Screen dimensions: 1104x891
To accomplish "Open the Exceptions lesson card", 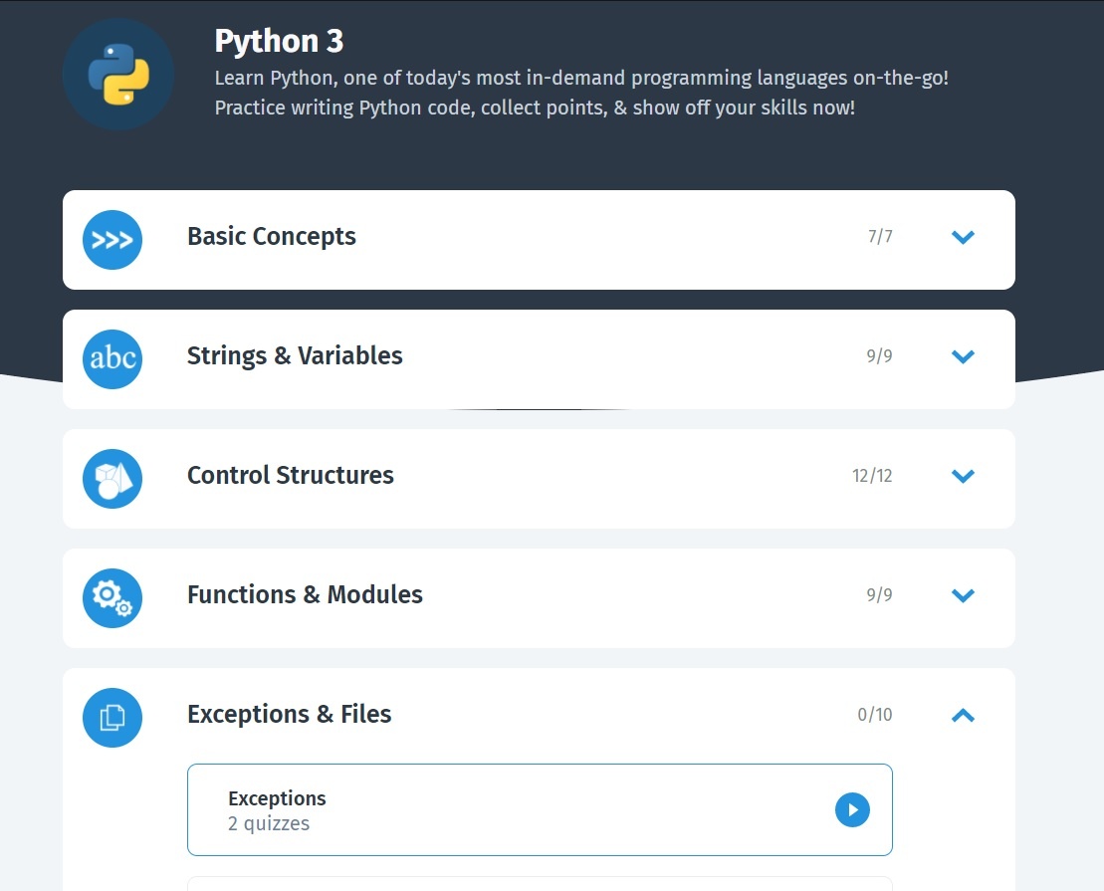I will pos(539,809).
